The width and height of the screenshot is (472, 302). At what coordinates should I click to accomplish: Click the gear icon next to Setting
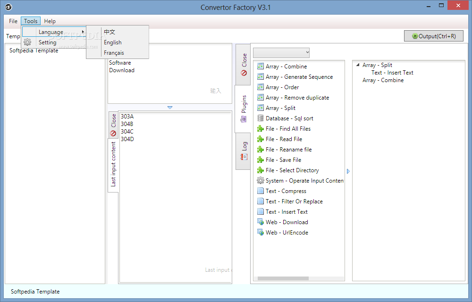click(27, 42)
